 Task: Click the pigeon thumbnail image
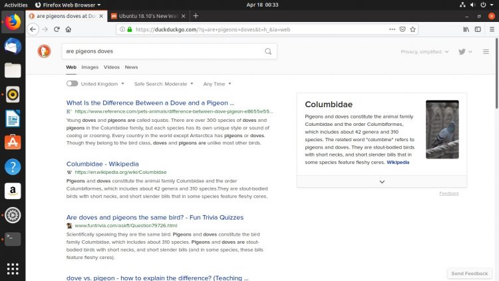click(x=442, y=129)
